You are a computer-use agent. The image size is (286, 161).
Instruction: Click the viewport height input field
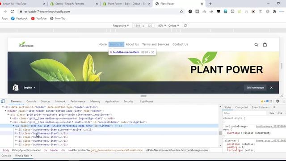pyautogui.click(x=150, y=25)
